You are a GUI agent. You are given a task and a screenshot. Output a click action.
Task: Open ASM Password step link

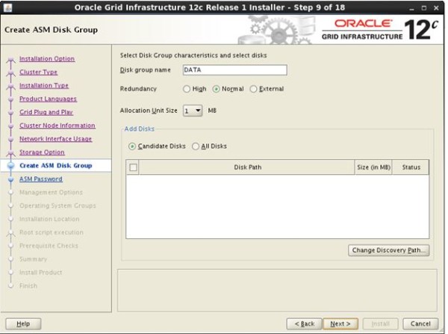coord(41,179)
